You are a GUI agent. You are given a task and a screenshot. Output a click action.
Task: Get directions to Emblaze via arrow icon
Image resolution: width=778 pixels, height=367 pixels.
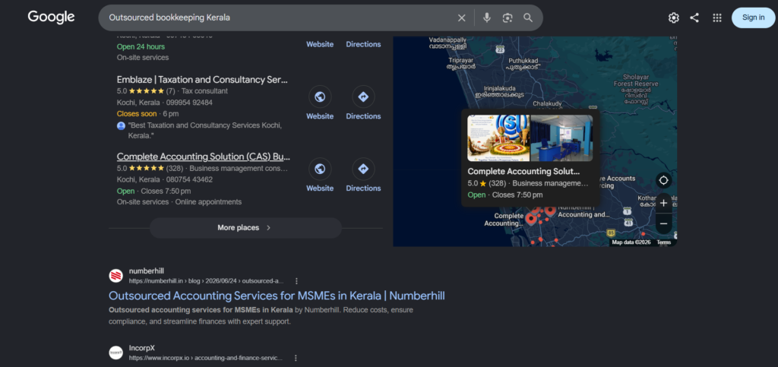(363, 96)
